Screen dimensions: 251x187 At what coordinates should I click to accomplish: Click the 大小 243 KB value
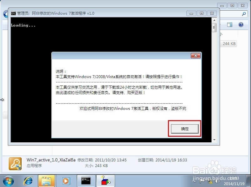[101, 166]
